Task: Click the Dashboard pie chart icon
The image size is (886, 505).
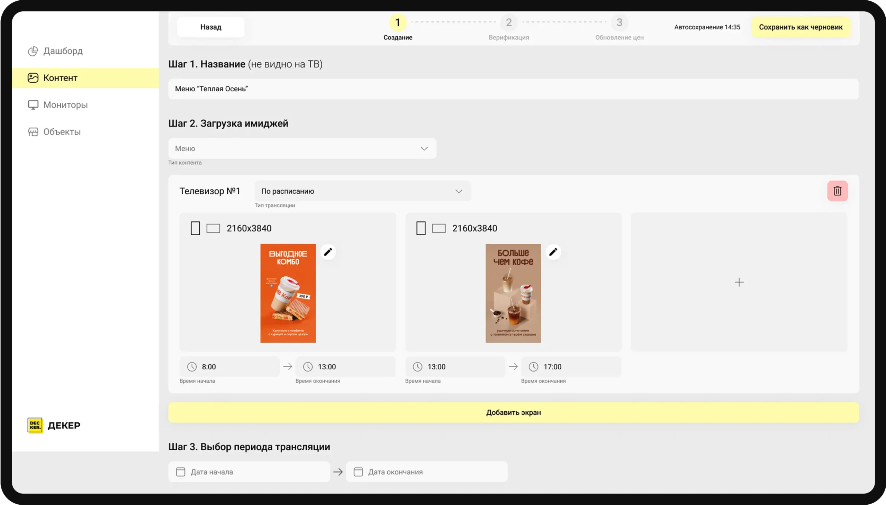Action: 33,51
